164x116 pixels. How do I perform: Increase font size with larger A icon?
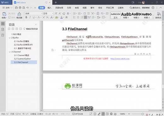tap(56, 14)
